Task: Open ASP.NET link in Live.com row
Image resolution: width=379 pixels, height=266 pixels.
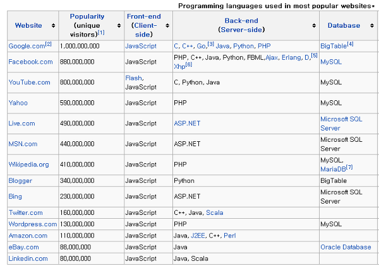Action: (x=187, y=124)
